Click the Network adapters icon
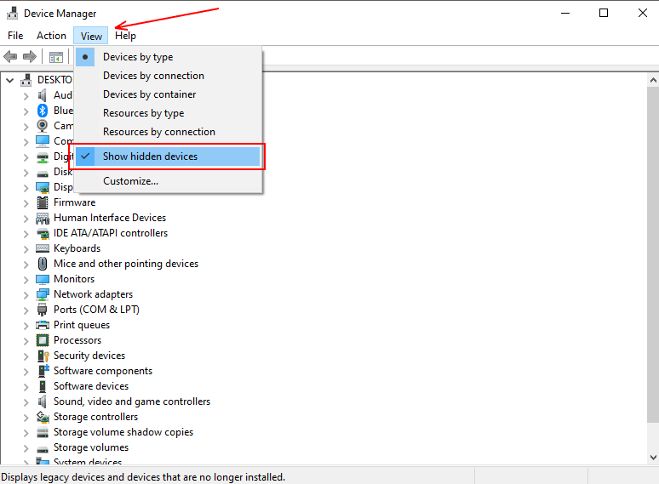The height and width of the screenshot is (484, 659). tap(43, 294)
